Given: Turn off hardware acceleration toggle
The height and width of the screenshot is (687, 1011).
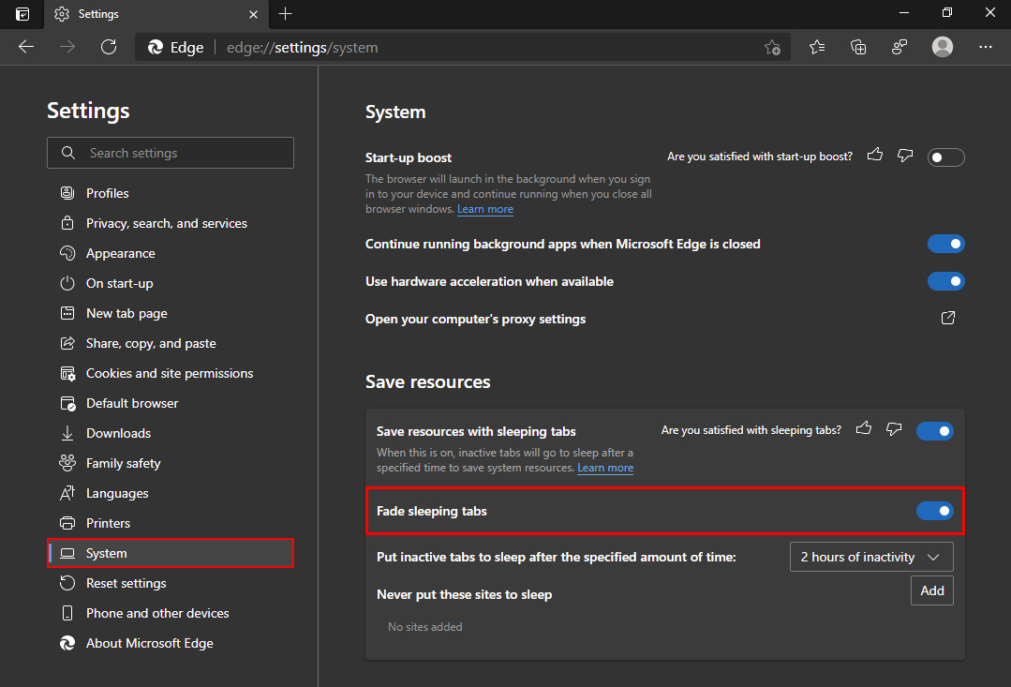Looking at the screenshot, I should click(945, 281).
